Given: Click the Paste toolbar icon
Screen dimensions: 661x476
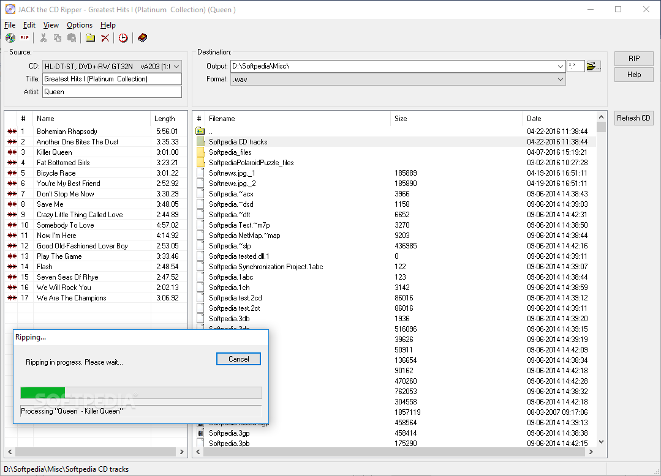Looking at the screenshot, I should 72,38.
